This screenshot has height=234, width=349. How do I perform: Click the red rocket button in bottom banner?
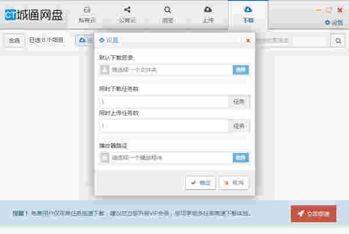pyautogui.click(x=314, y=214)
